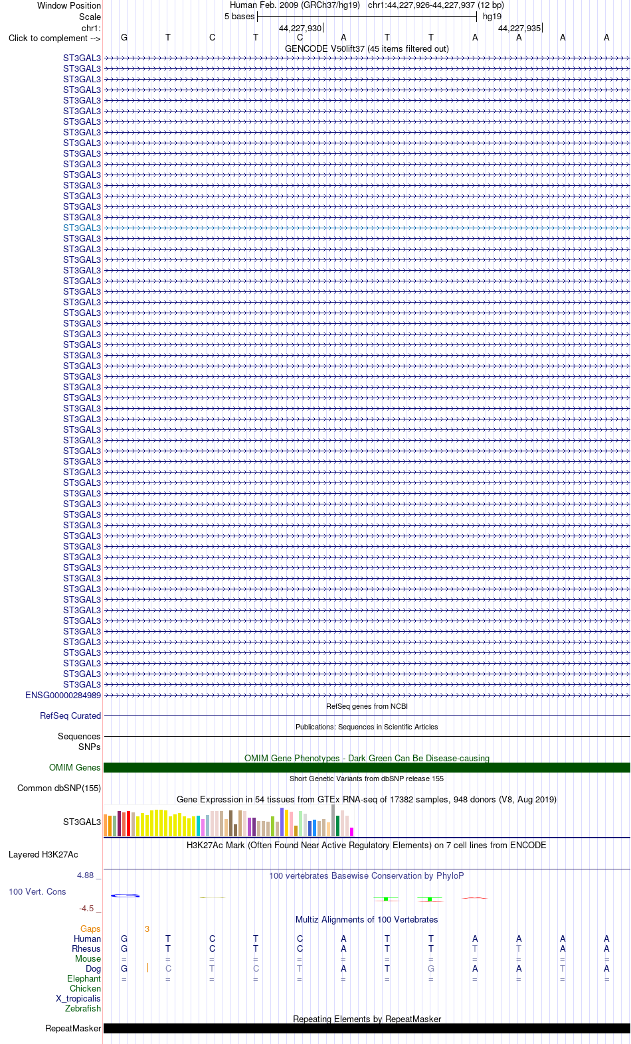The height and width of the screenshot is (1044, 631).
Task: Click the Repeating Elements by RepeatMasker title
Action: (x=367, y=1019)
